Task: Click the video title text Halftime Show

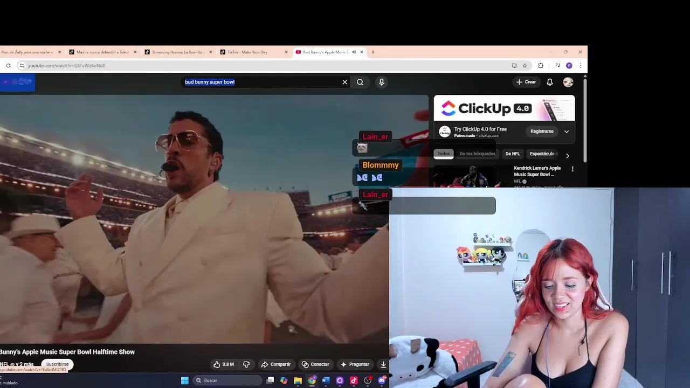Action: tap(113, 352)
